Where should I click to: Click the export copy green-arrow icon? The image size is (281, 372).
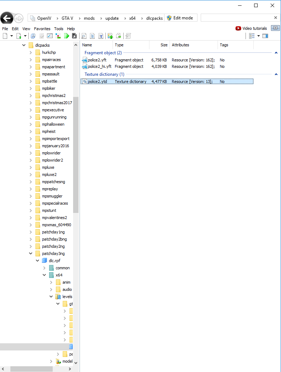[119, 36]
